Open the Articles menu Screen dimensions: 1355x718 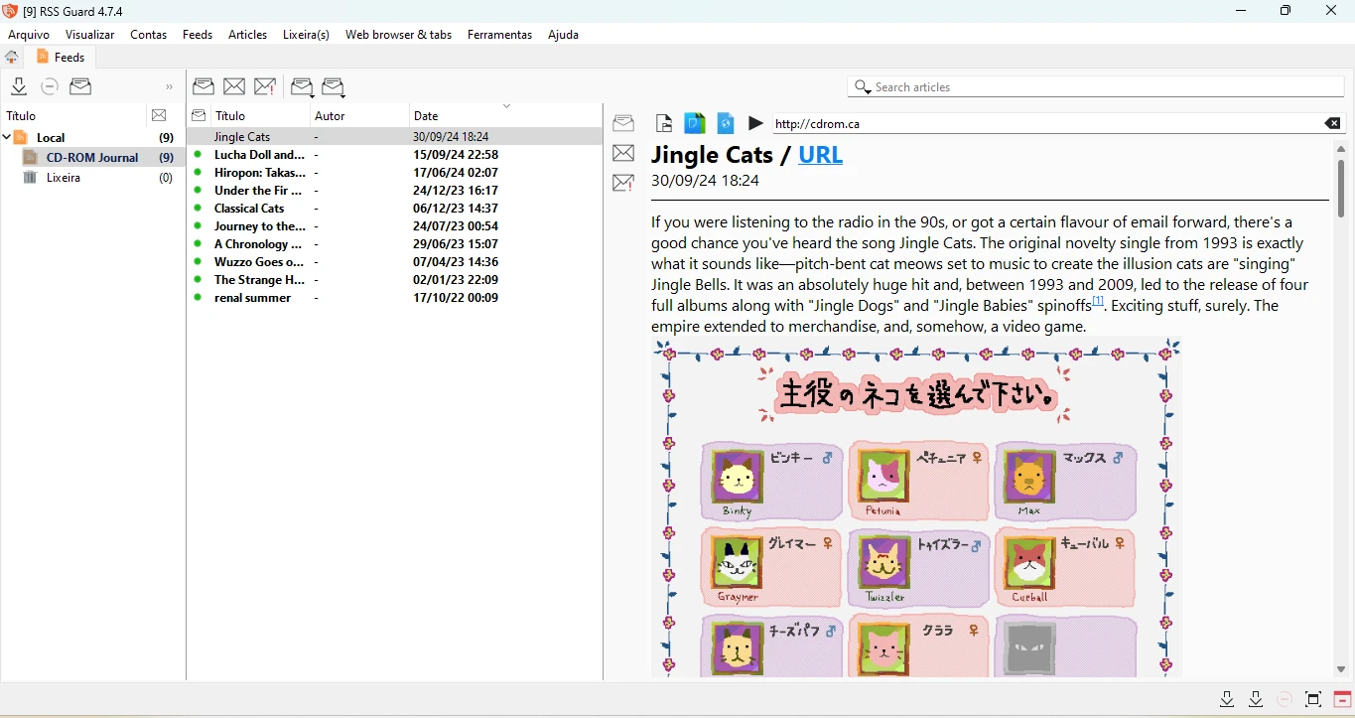248,34
